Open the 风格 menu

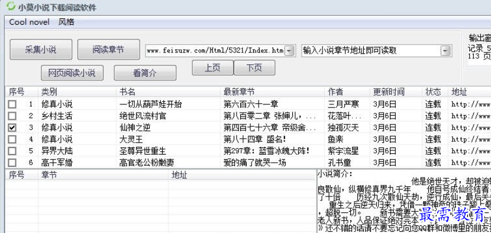(x=66, y=22)
